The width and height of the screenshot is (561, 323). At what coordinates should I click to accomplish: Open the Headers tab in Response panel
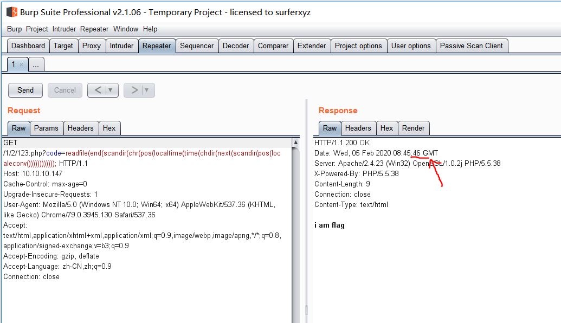pos(358,128)
